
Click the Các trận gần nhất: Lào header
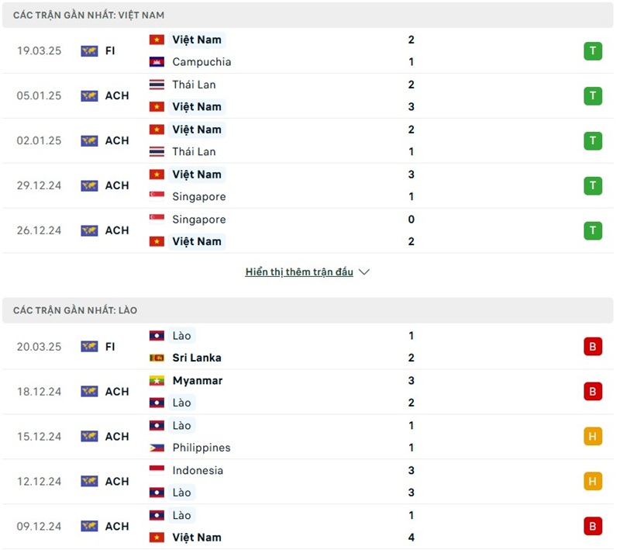click(x=75, y=310)
